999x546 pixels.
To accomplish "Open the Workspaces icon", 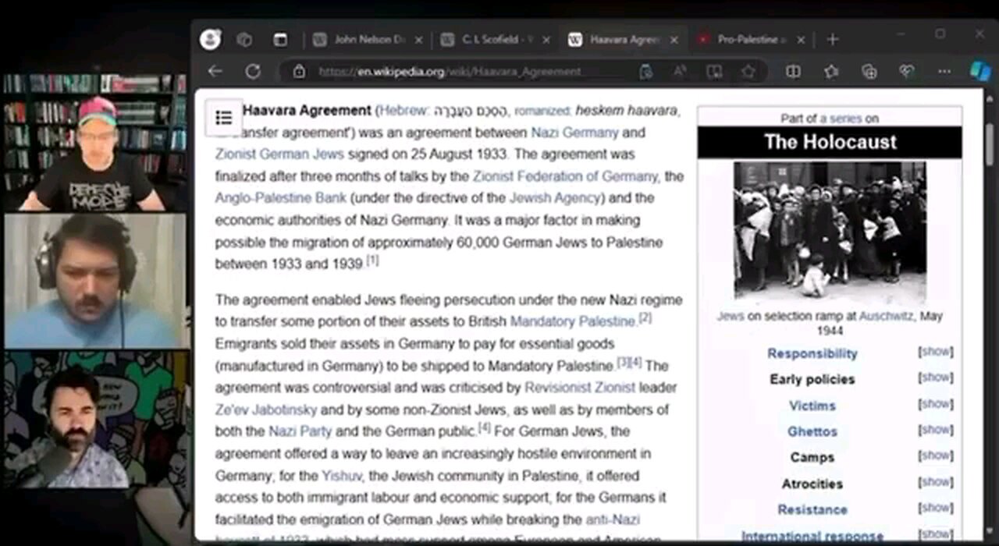I will (244, 40).
